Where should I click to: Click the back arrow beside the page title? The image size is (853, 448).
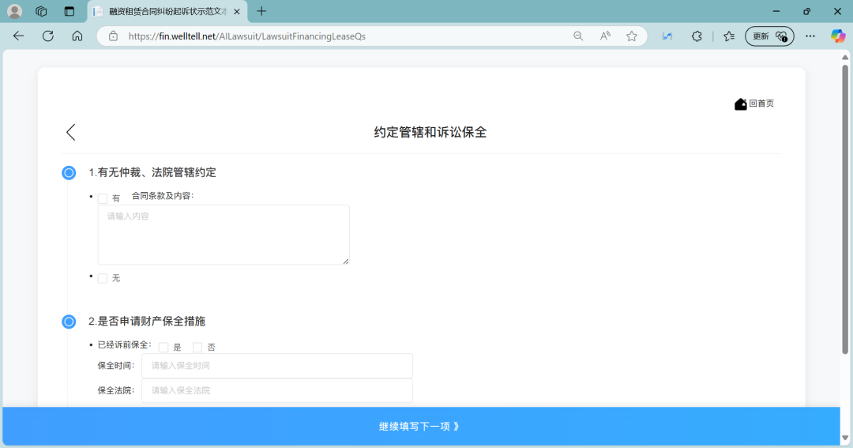[71, 132]
